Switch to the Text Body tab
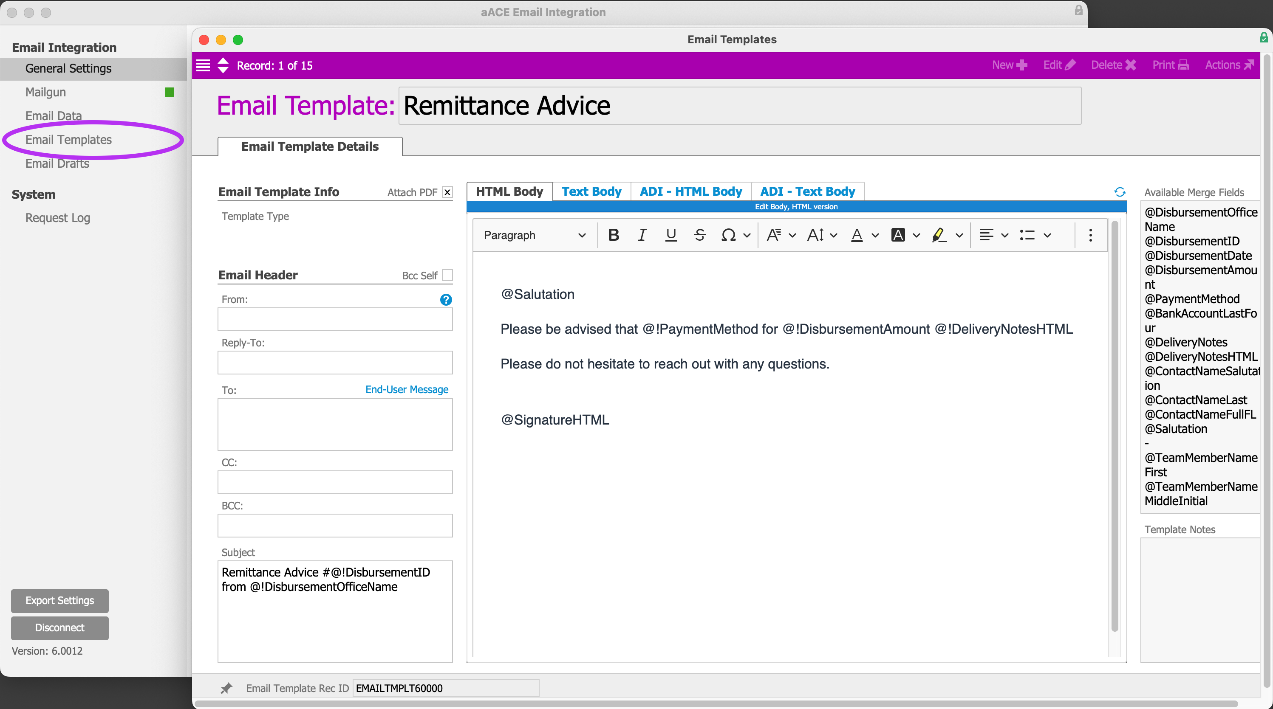The height and width of the screenshot is (709, 1273). (591, 191)
